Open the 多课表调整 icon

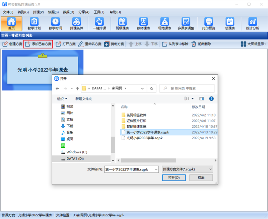(186, 23)
